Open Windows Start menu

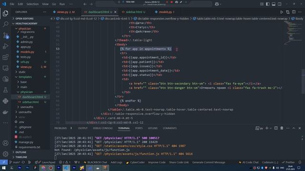[4, 168]
